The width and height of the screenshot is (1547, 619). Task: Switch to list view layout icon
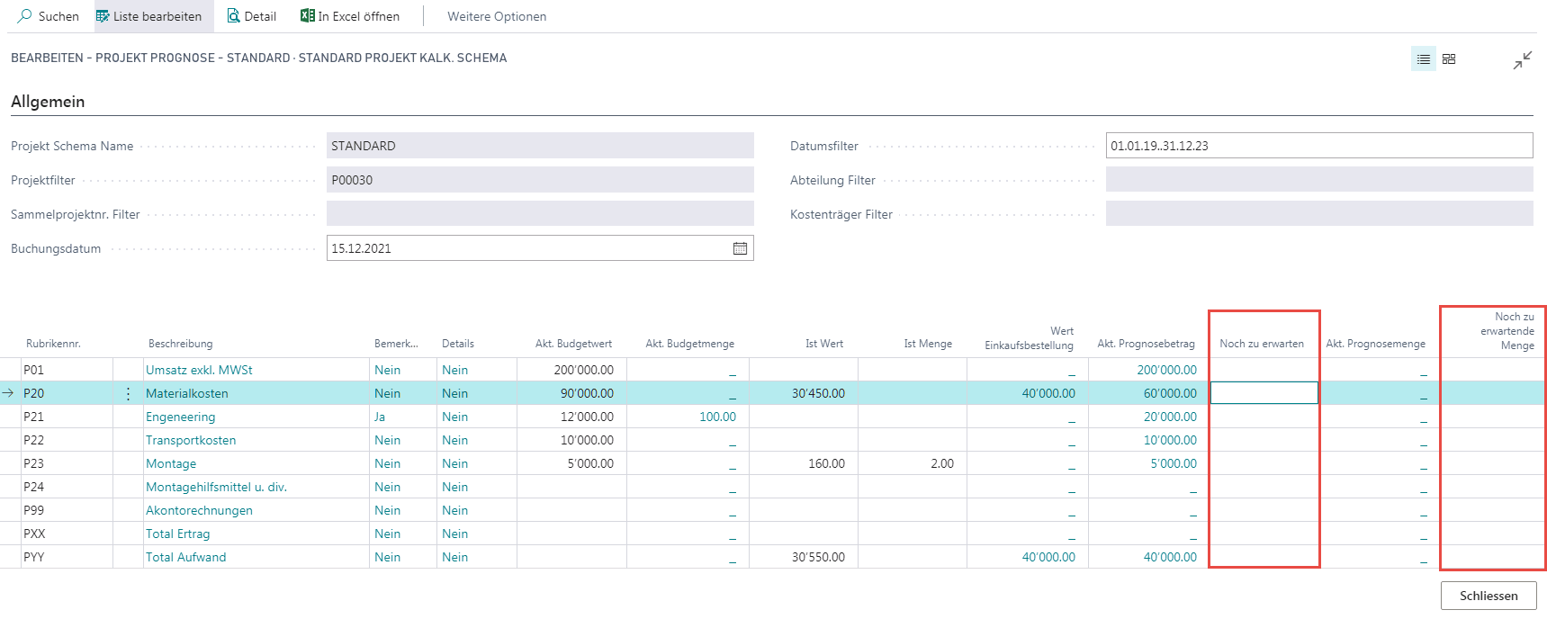click(1424, 59)
